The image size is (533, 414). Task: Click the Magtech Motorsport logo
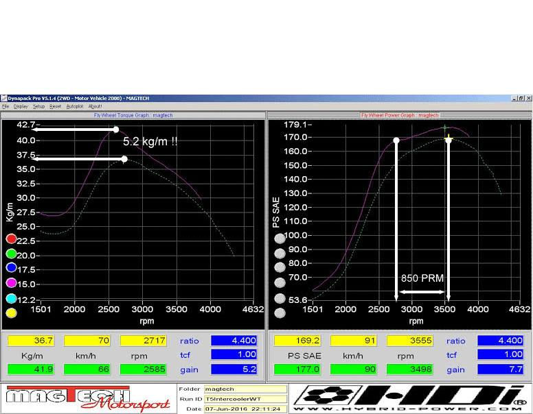click(88, 398)
